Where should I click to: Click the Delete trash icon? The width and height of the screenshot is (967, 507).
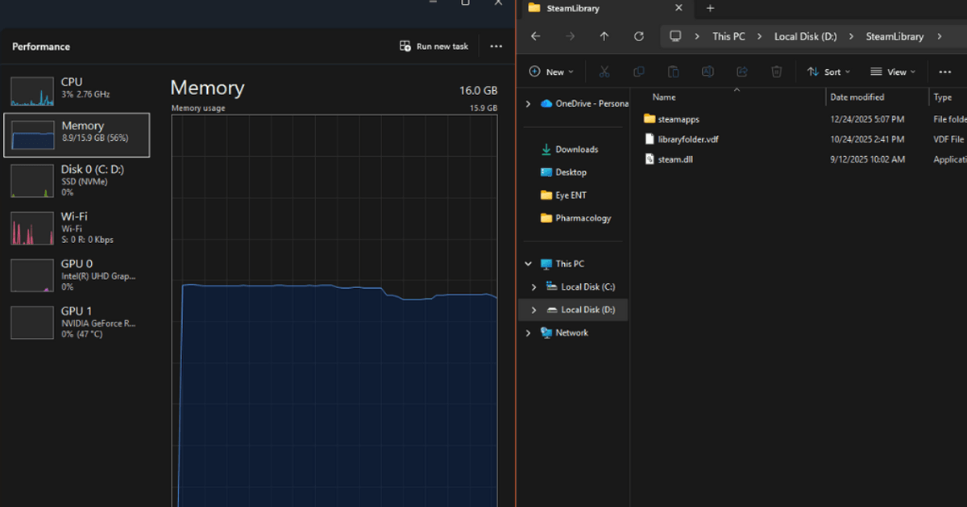pyautogui.click(x=777, y=72)
